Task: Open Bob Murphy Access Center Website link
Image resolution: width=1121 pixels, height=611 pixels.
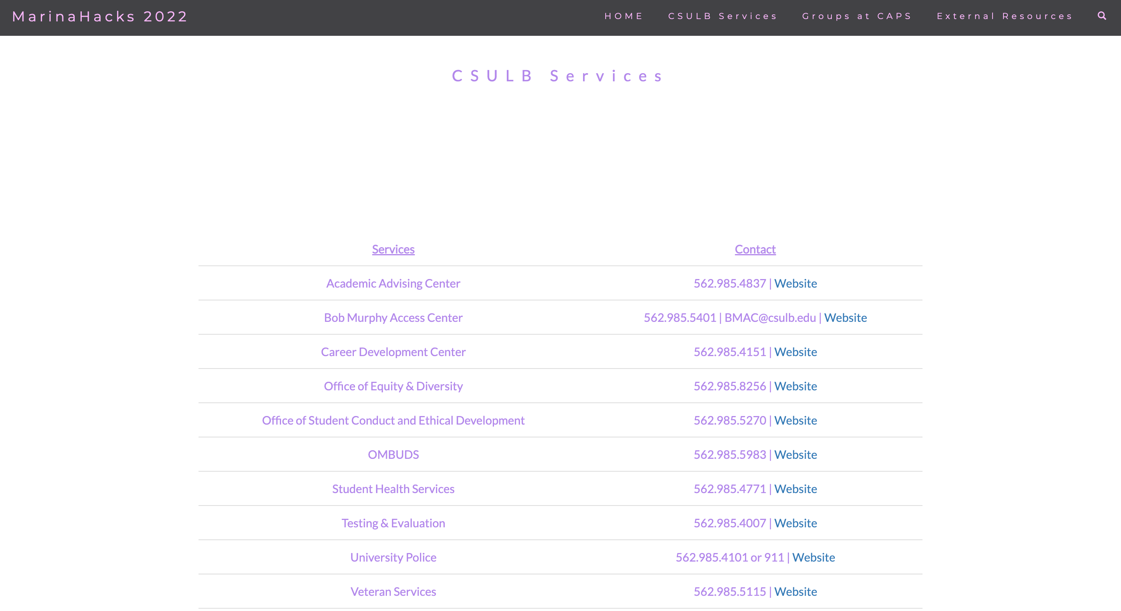Action: coord(845,318)
